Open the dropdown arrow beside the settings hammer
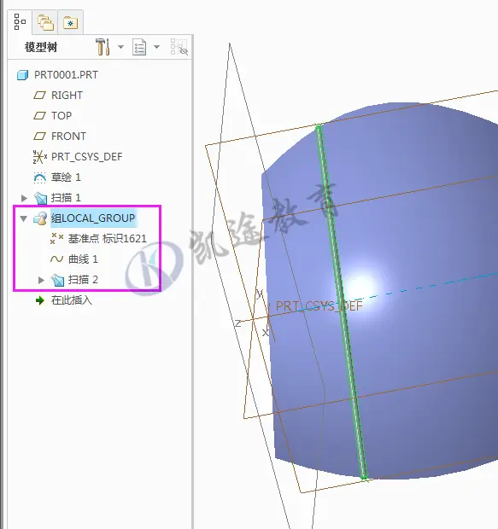 click(x=120, y=47)
